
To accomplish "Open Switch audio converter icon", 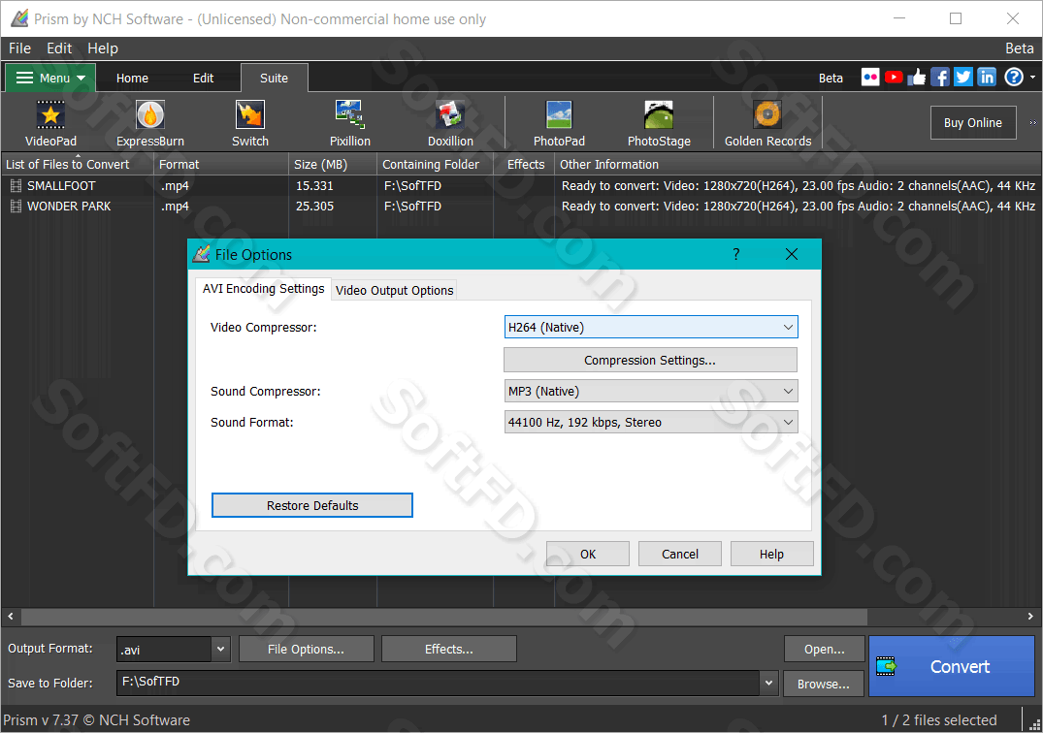I will (250, 123).
